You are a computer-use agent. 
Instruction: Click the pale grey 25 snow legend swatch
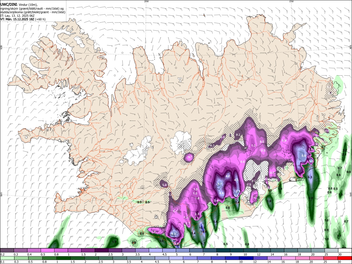pyautogui.click(x=331, y=251)
